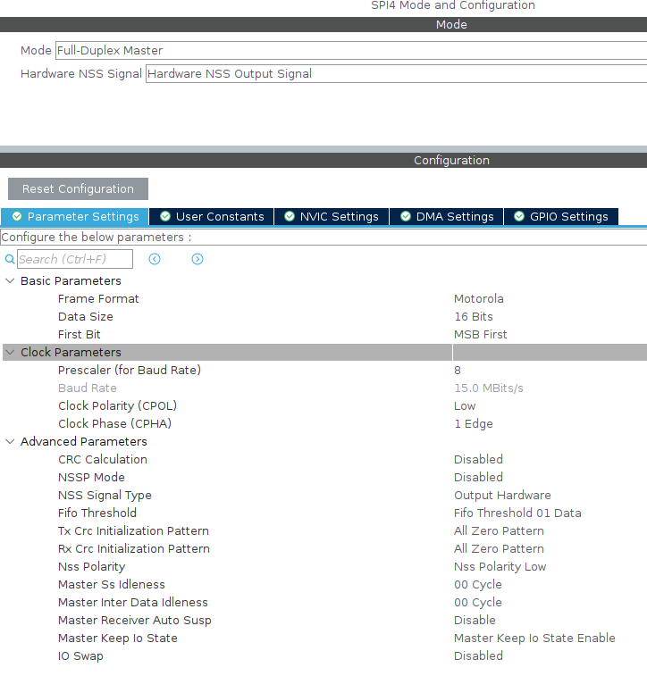
Task: Click Master Keep Io State Enable value
Action: coord(535,638)
